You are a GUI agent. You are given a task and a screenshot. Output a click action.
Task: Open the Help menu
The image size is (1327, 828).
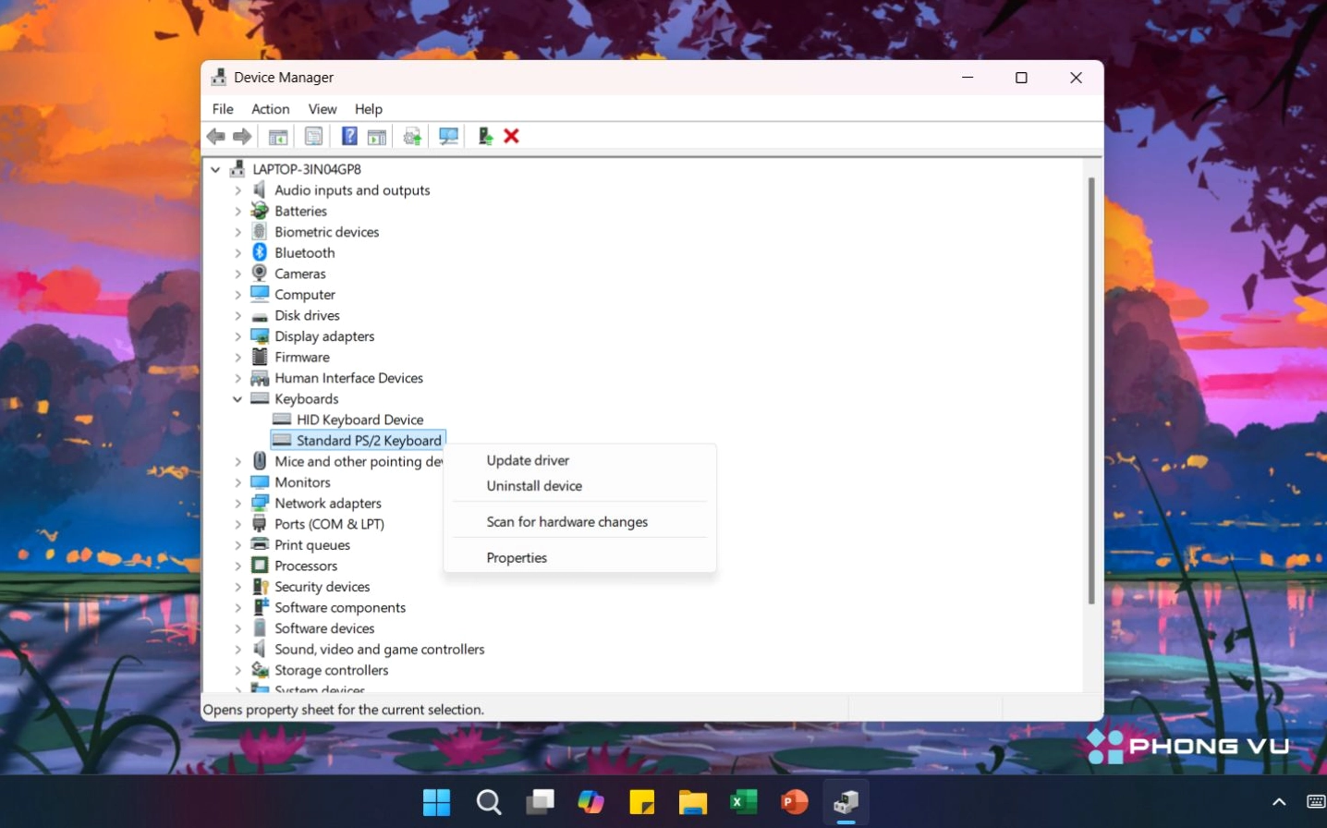(x=369, y=109)
